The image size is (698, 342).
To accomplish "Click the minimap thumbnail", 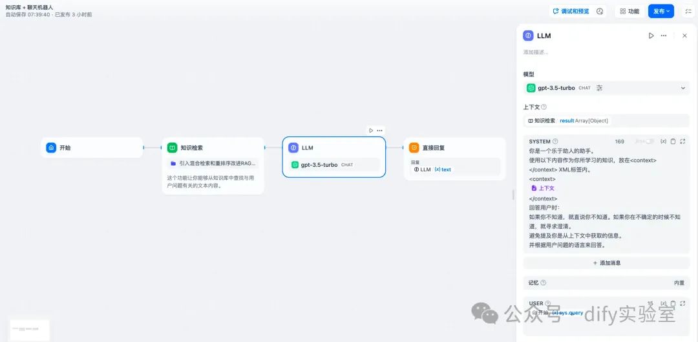I will pos(30,330).
